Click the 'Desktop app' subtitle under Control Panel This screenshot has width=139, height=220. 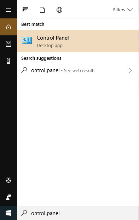pyautogui.click(x=50, y=46)
